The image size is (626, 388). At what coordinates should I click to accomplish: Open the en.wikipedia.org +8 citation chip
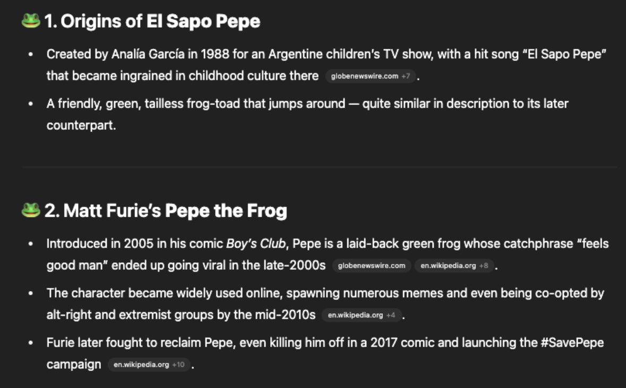coord(455,266)
